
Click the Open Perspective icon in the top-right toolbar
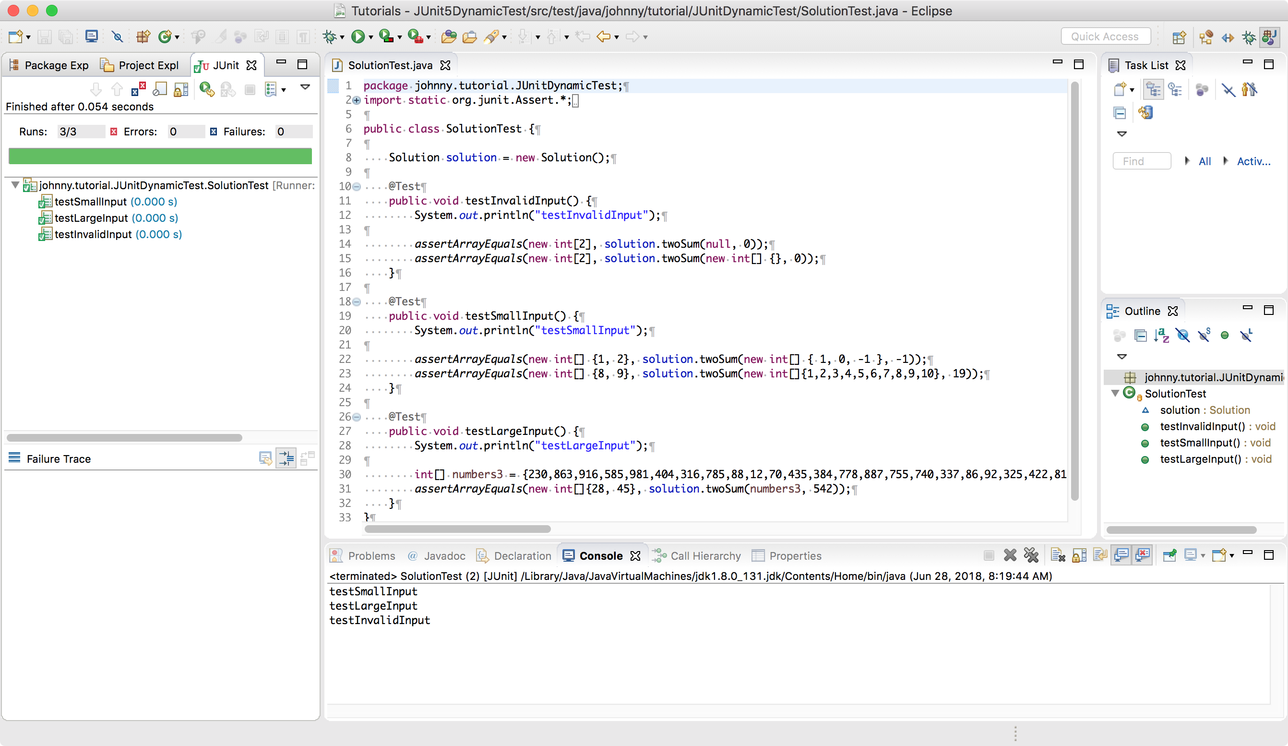click(x=1179, y=37)
